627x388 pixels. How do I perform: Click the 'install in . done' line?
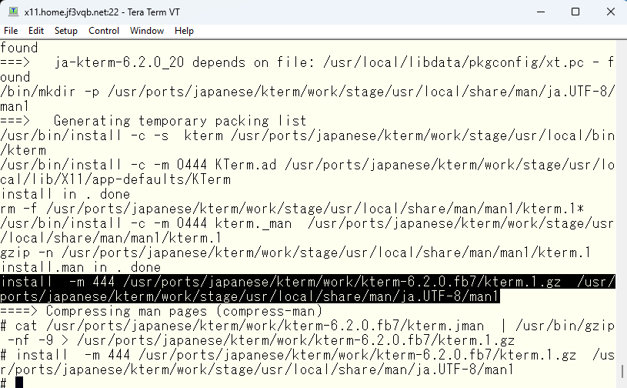[65, 194]
